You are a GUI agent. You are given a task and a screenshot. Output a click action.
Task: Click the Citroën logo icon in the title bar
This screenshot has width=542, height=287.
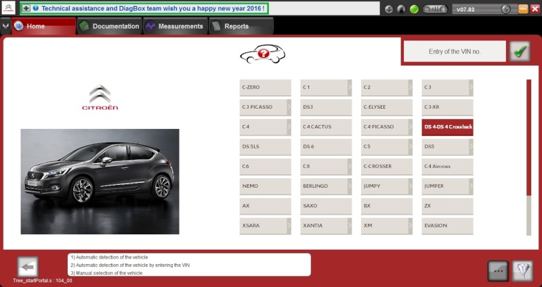8,7
